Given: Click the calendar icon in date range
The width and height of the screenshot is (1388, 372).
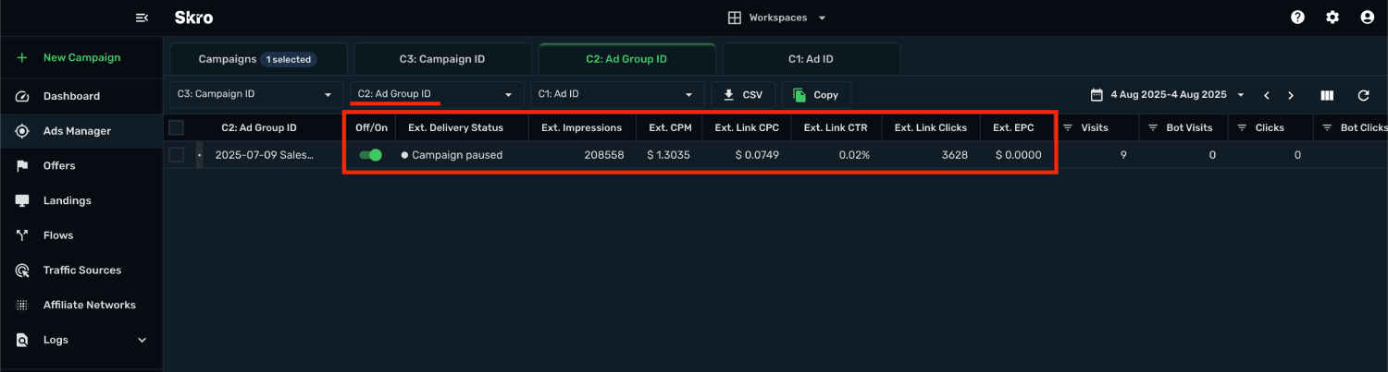Looking at the screenshot, I should 1097,94.
